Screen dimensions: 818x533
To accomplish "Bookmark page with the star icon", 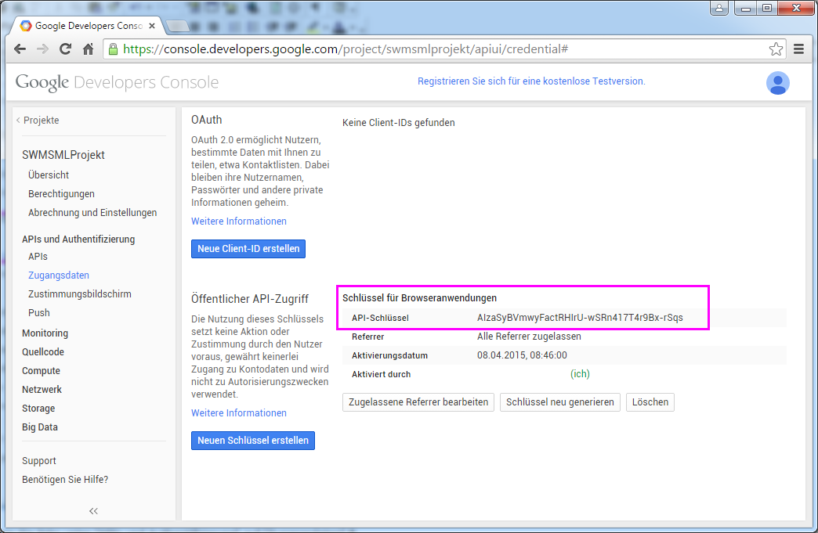I will click(776, 49).
